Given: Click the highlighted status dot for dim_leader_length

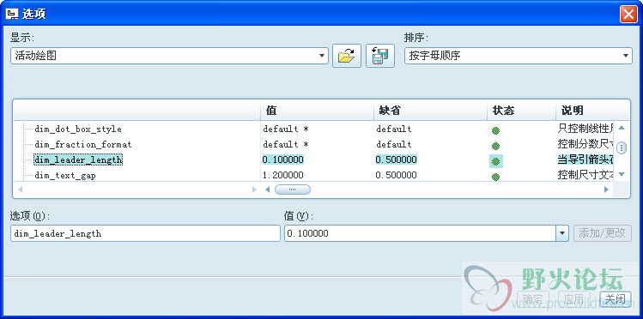Looking at the screenshot, I should tap(496, 161).
